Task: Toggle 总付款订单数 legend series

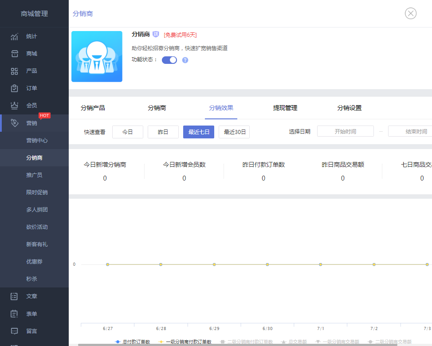Action: [133, 342]
